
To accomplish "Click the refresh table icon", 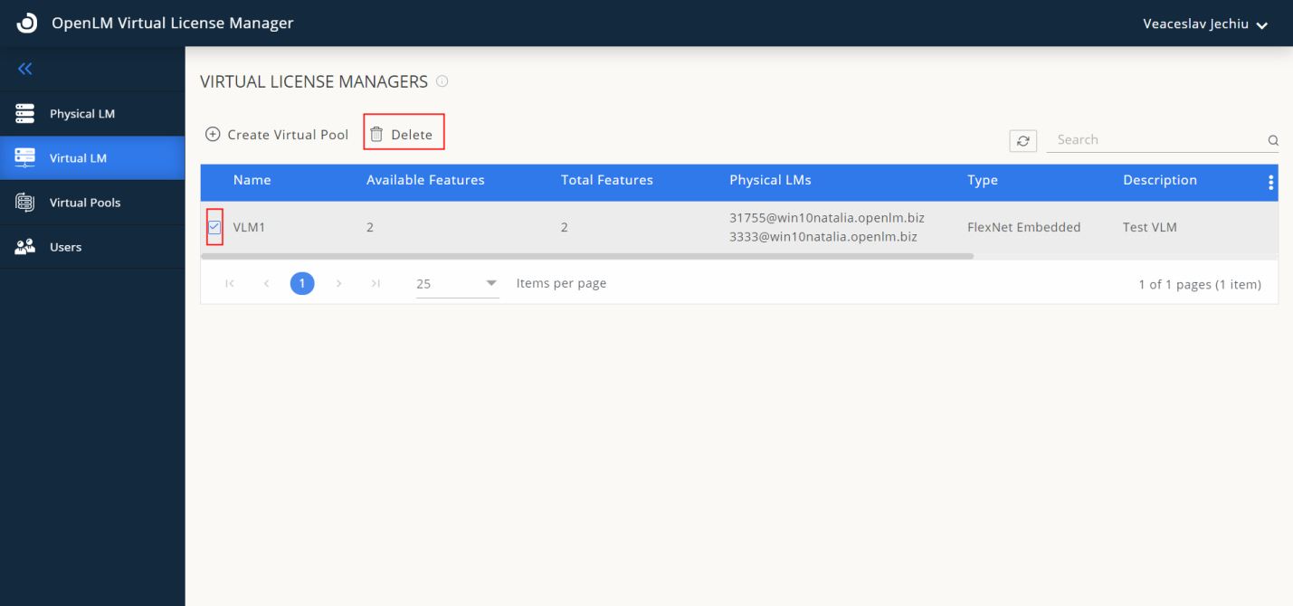I will tap(1022, 140).
